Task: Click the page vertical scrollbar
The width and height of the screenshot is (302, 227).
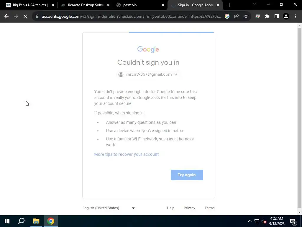Action: tap(299, 118)
